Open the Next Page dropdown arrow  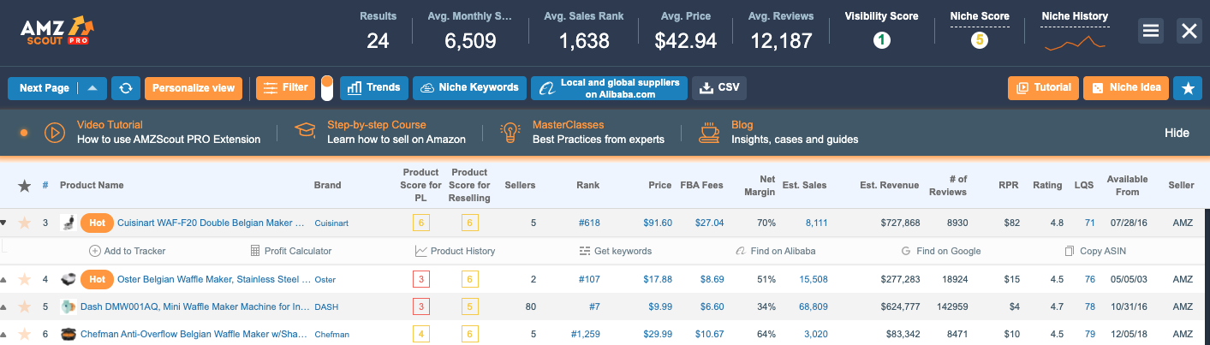92,88
